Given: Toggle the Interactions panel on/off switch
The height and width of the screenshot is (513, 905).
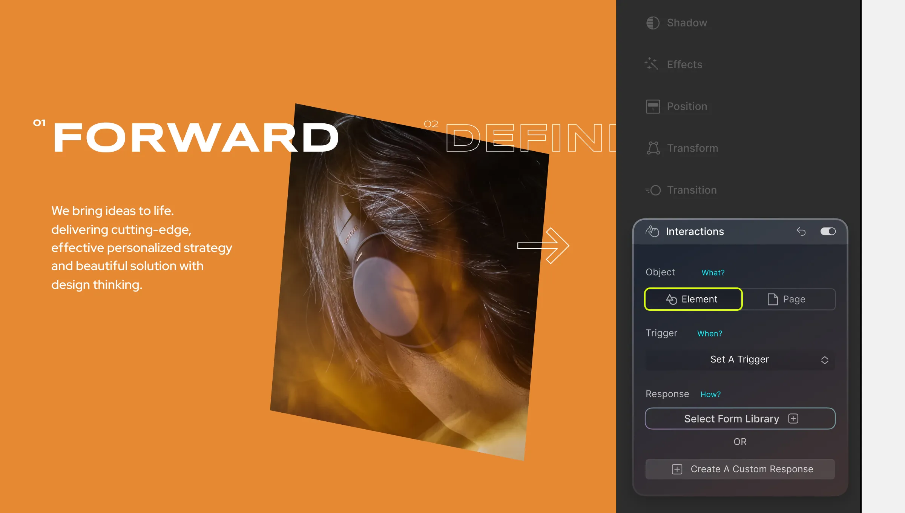Looking at the screenshot, I should [x=827, y=231].
